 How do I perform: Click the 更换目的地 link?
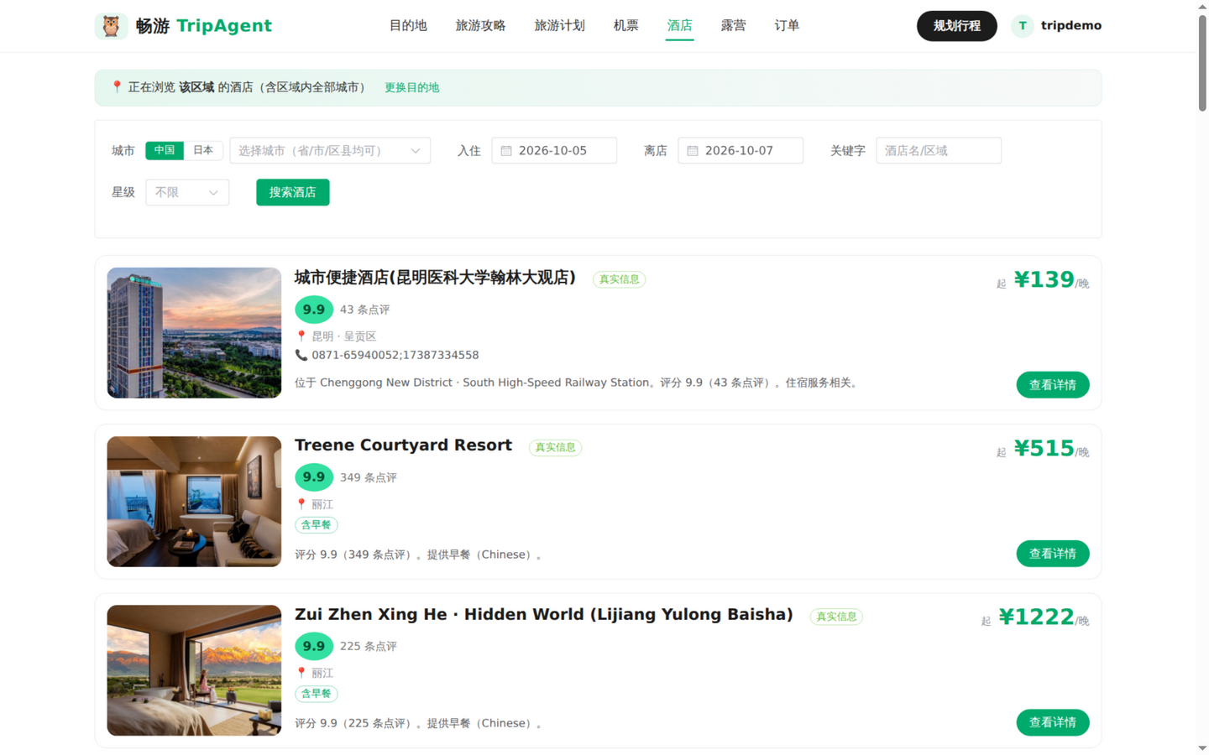coord(411,87)
